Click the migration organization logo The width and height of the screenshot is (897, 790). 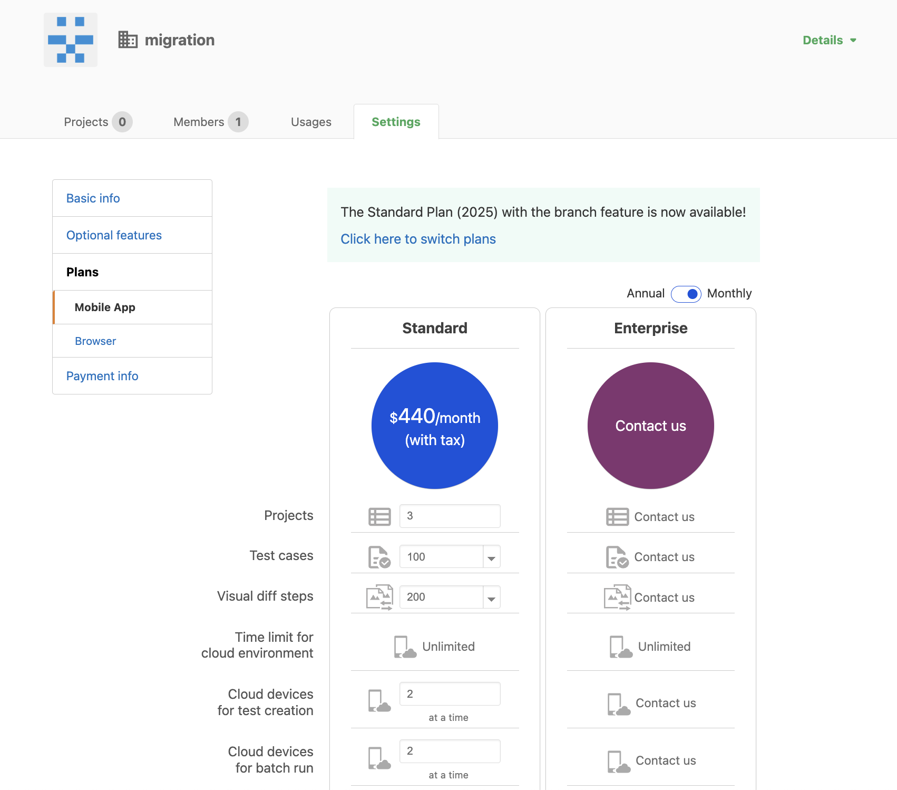coord(71,40)
